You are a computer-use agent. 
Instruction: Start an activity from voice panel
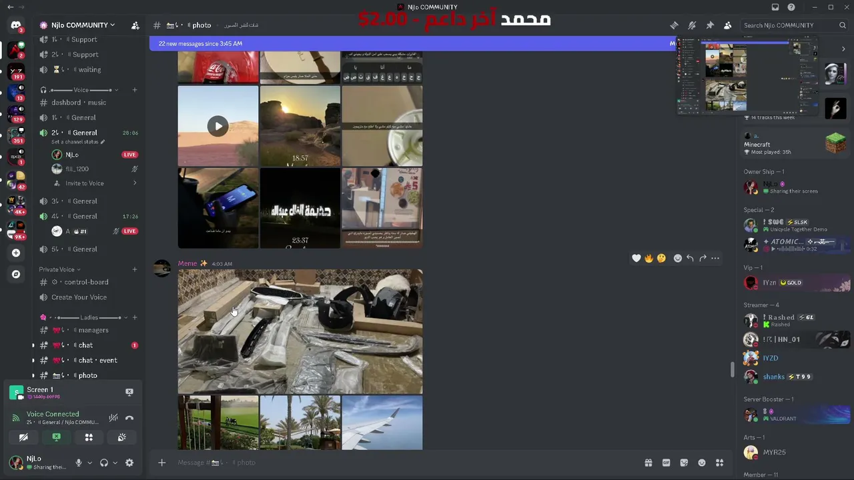[x=89, y=437]
